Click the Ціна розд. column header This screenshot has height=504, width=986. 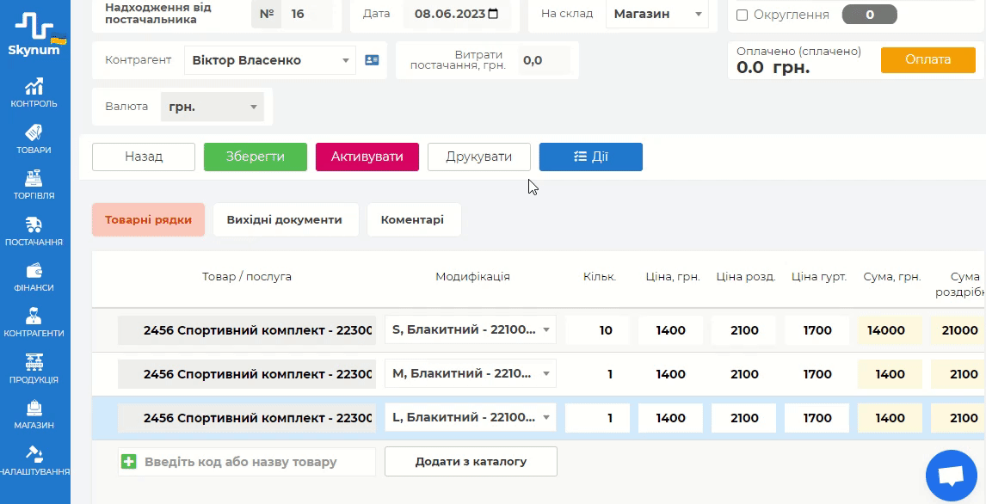click(x=746, y=276)
